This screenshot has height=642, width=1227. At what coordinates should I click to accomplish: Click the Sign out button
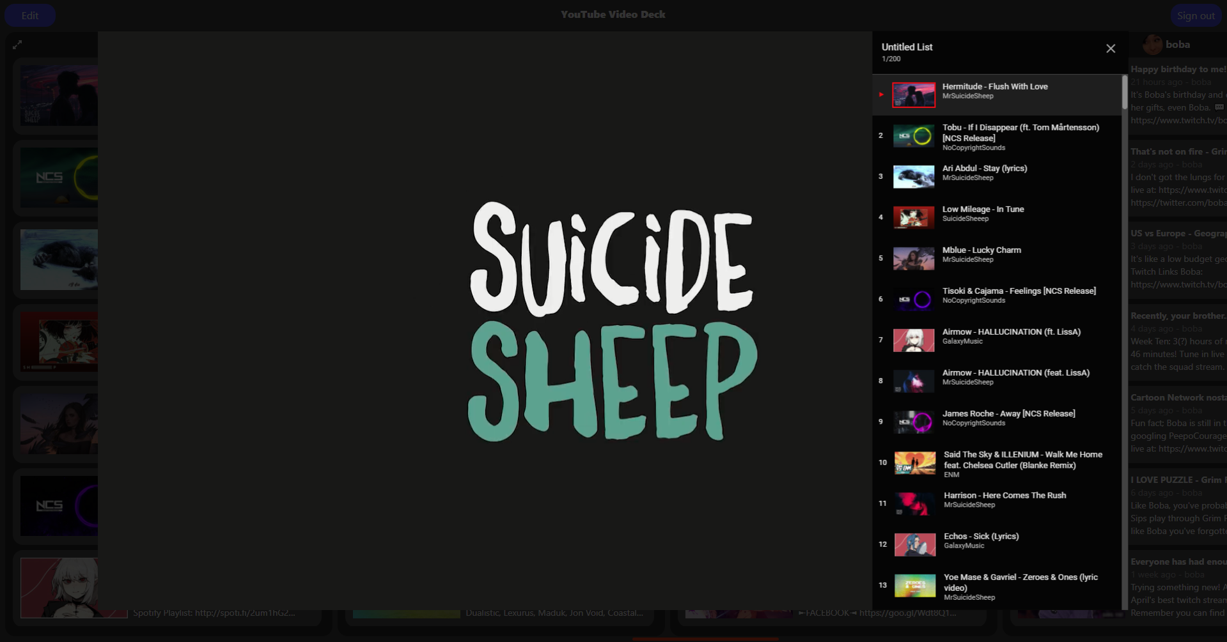1195,15
